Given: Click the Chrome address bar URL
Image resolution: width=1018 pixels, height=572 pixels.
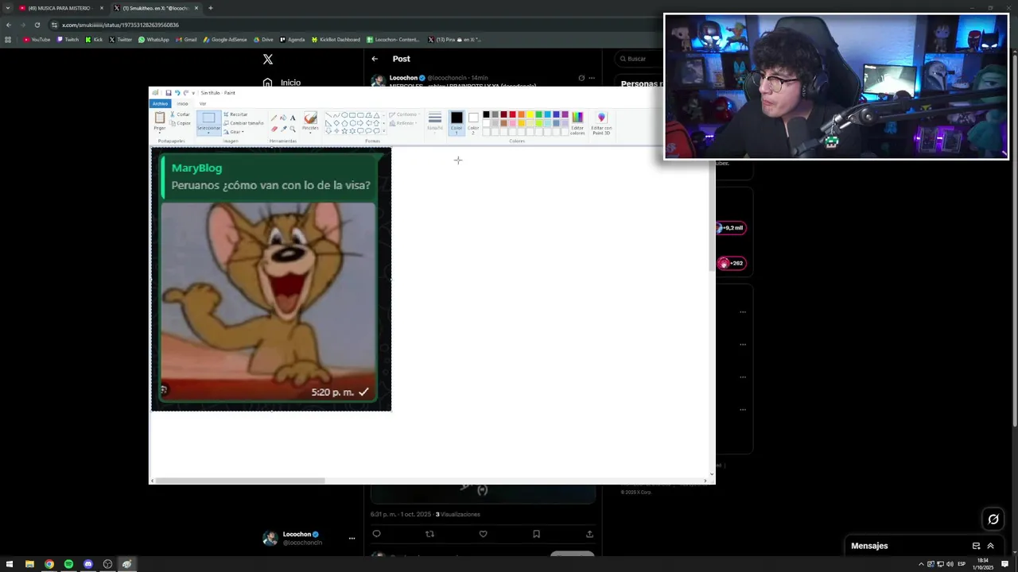Looking at the screenshot, I should pos(121,25).
